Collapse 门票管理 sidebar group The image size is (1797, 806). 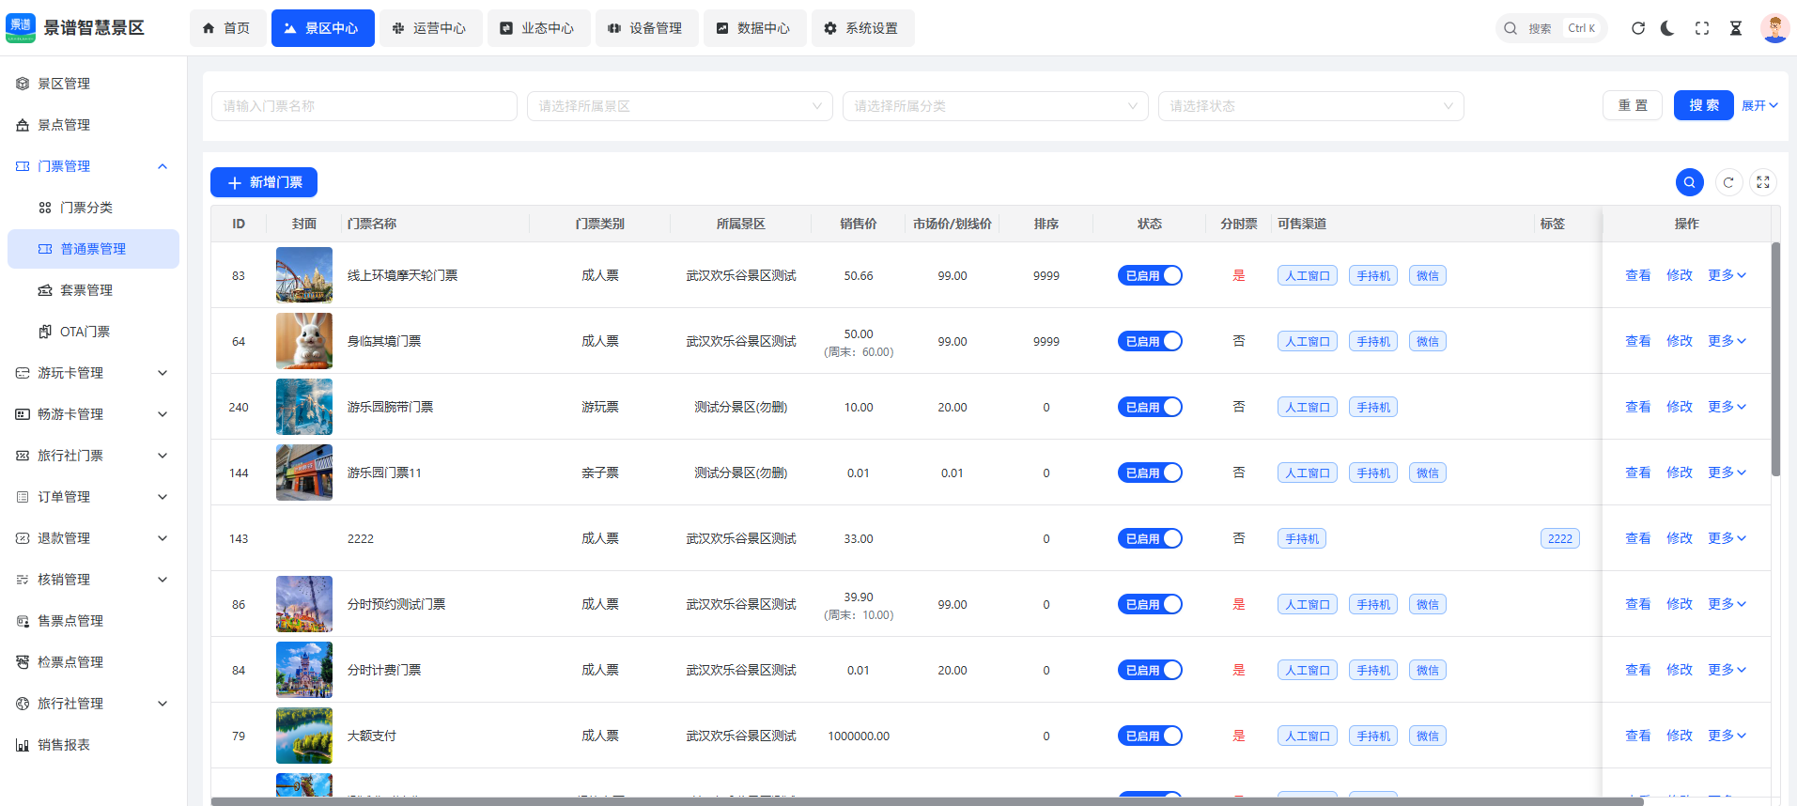coord(93,166)
